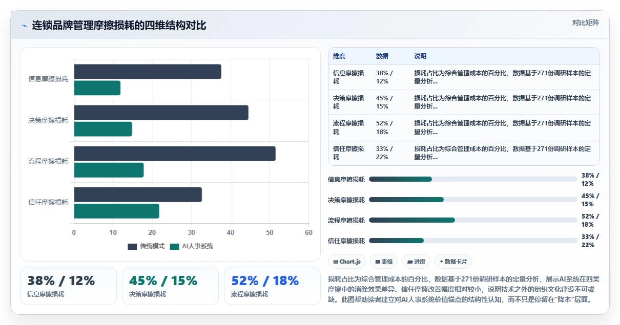The image size is (620, 325).
Task: Click the x-axis tick label 60
Action: [308, 232]
